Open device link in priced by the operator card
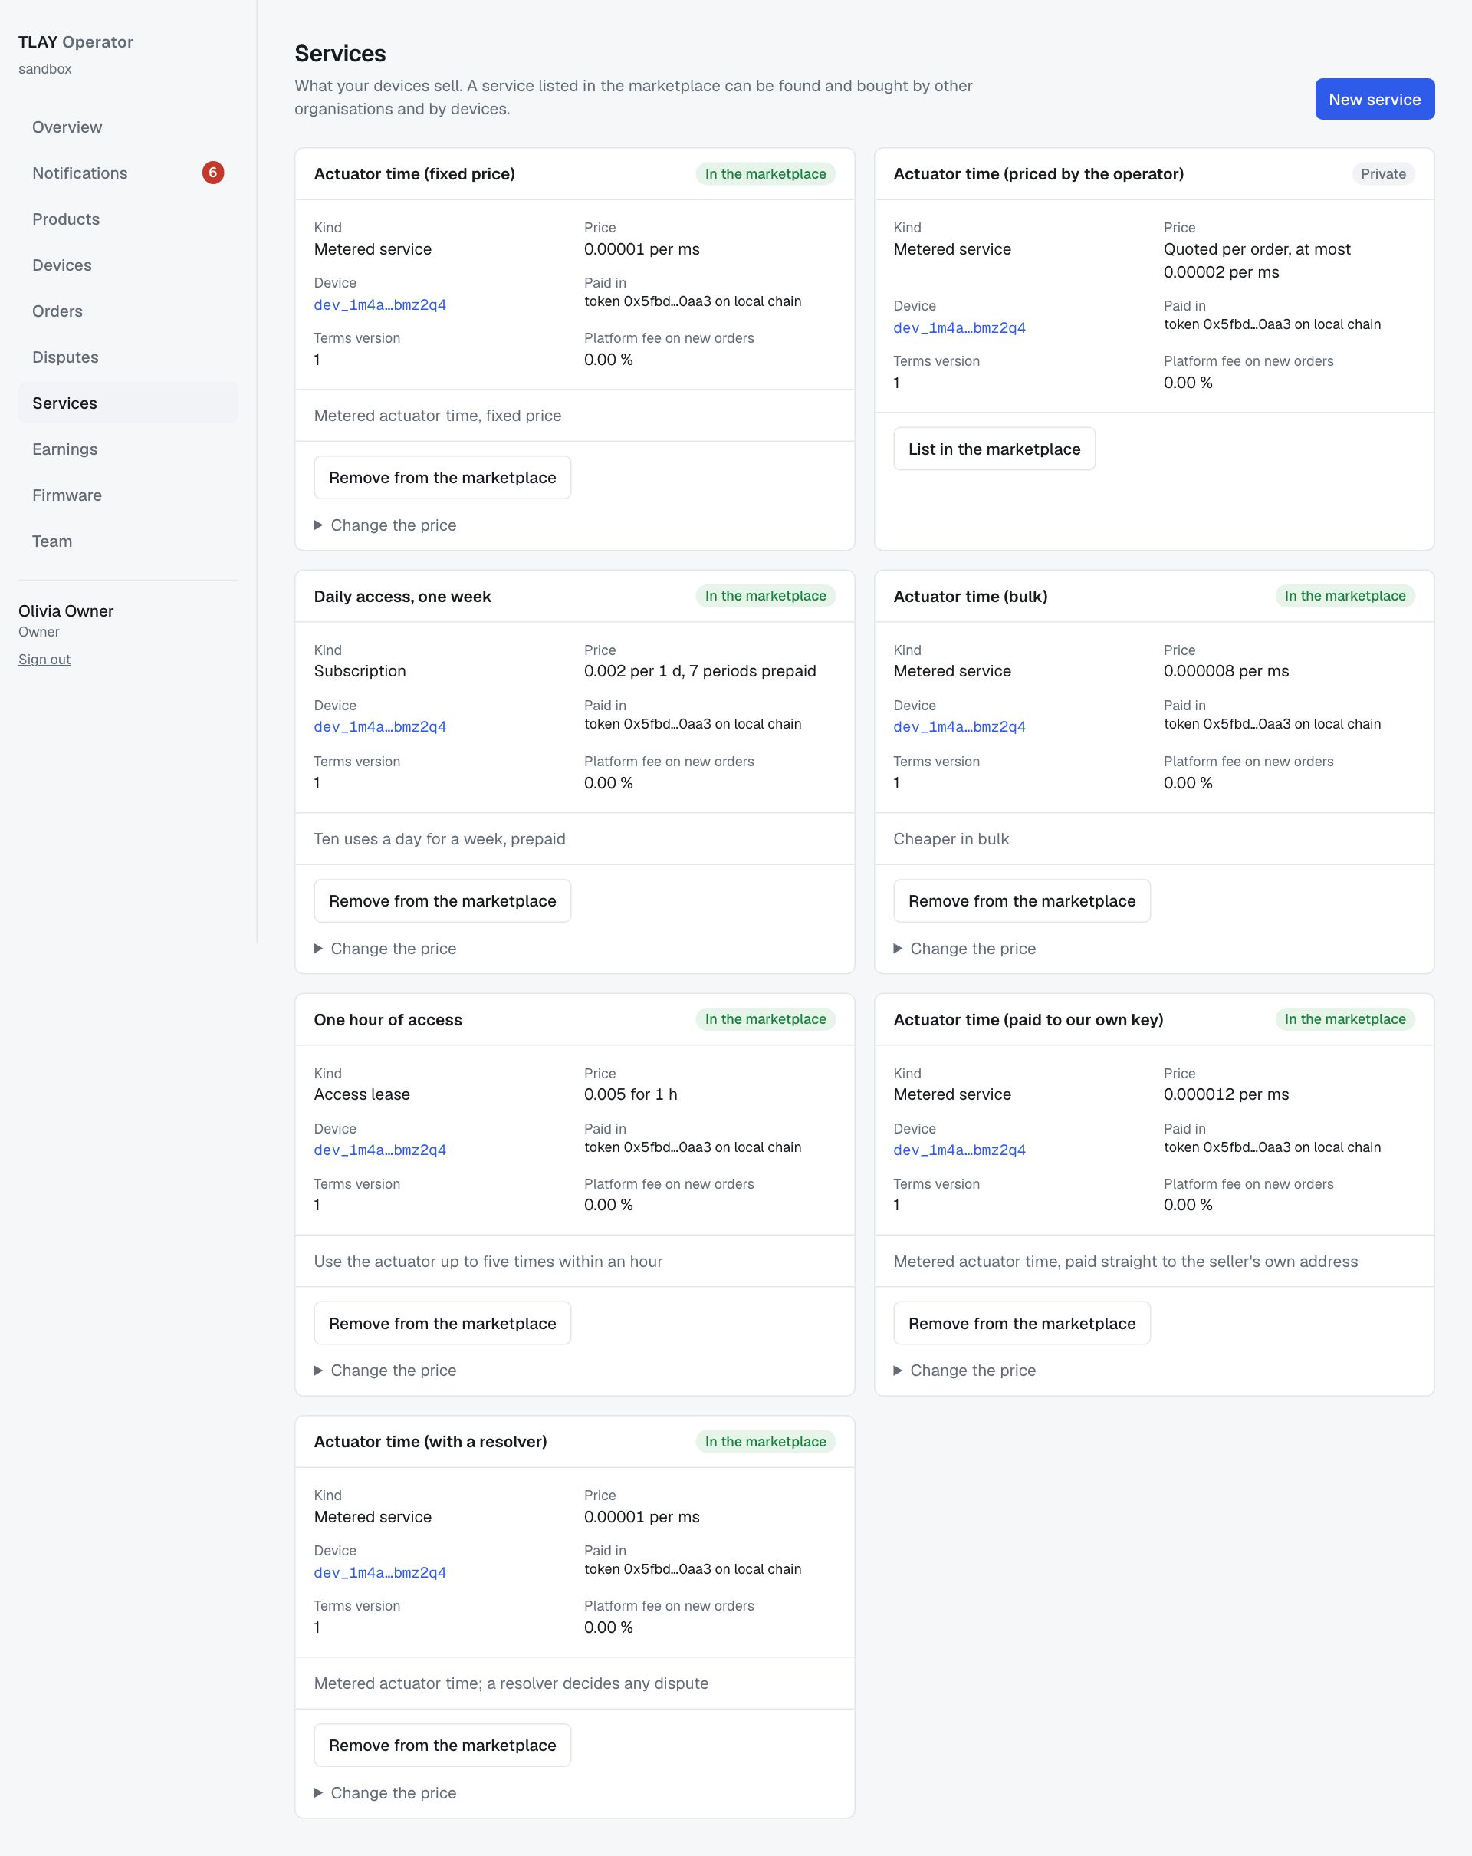 click(x=959, y=328)
